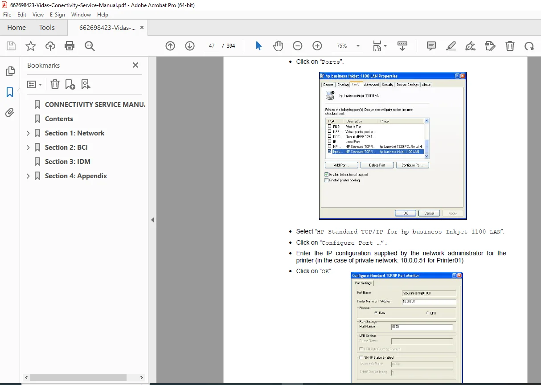Screen dimensions: 541x385
Task: Expand the Section 2: BCI bookmark
Action: click(28, 147)
